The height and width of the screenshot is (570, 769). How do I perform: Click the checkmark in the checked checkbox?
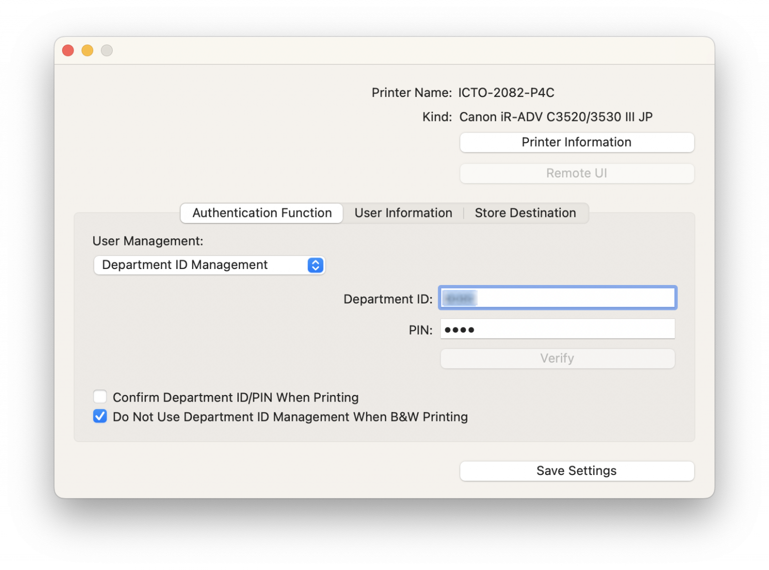100,416
